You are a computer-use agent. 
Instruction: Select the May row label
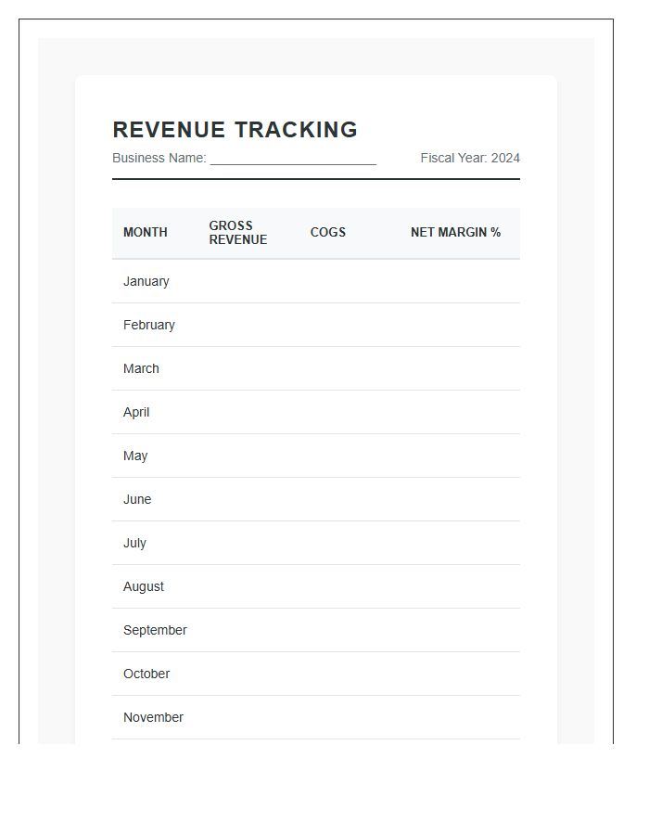click(x=135, y=456)
